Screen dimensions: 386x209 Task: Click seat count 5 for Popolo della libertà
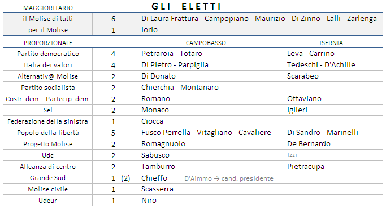(113, 133)
